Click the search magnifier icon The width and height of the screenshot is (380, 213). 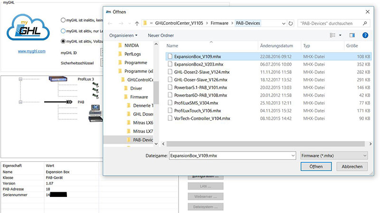click(x=365, y=23)
